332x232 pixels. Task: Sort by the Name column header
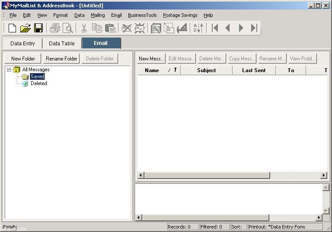[x=159, y=70]
